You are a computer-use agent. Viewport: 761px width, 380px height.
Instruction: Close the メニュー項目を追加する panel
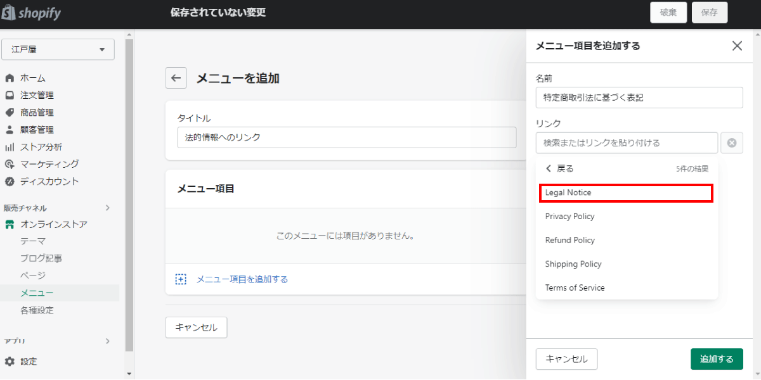(737, 46)
